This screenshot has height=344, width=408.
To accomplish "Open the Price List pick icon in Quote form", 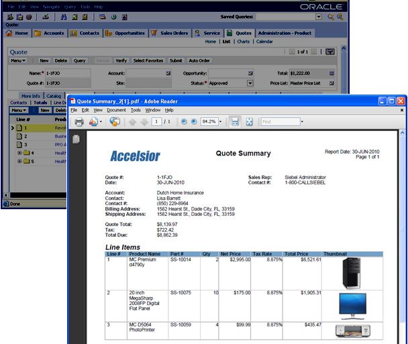I will [x=331, y=83].
